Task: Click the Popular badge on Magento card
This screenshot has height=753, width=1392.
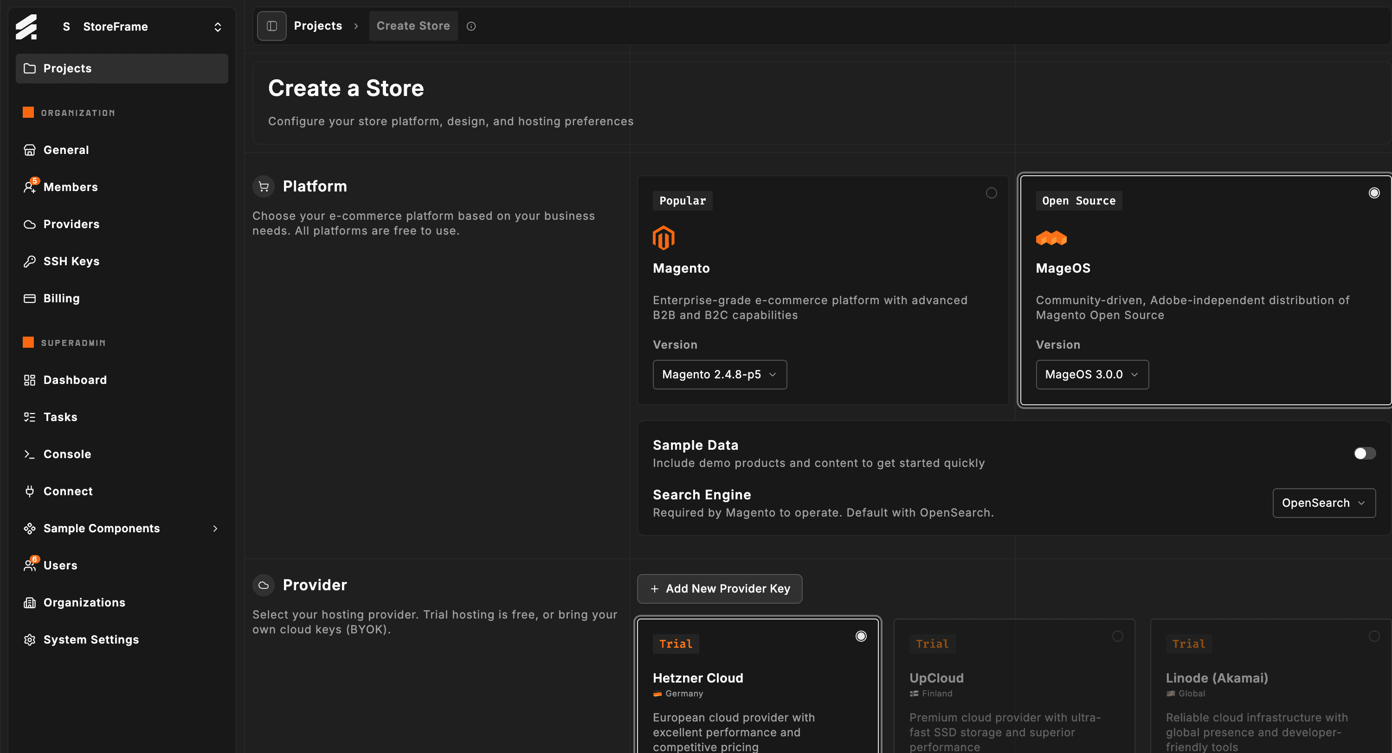Action: tap(683, 201)
